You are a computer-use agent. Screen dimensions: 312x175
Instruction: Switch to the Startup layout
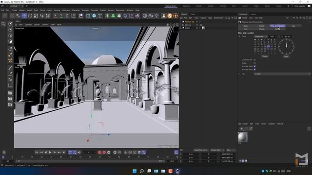[171, 6]
